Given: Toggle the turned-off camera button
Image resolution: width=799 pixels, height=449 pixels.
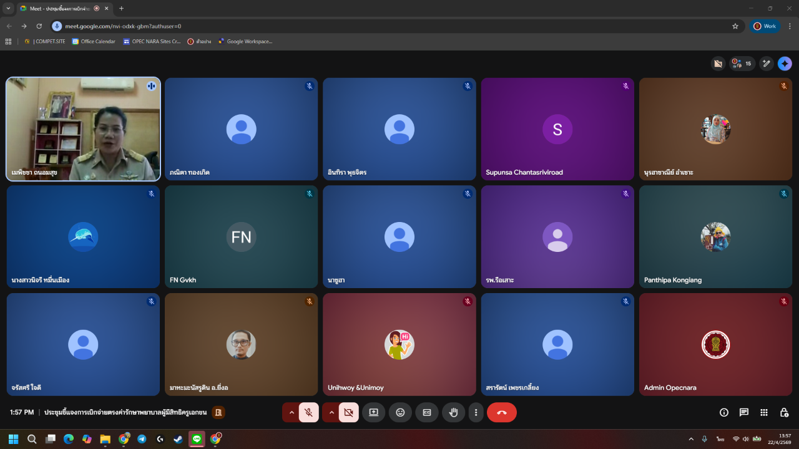Looking at the screenshot, I should coord(348,412).
